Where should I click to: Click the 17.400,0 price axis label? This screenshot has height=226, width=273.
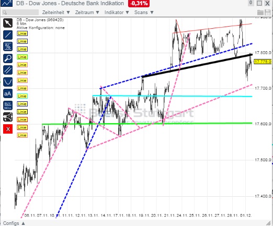[x=263, y=196]
